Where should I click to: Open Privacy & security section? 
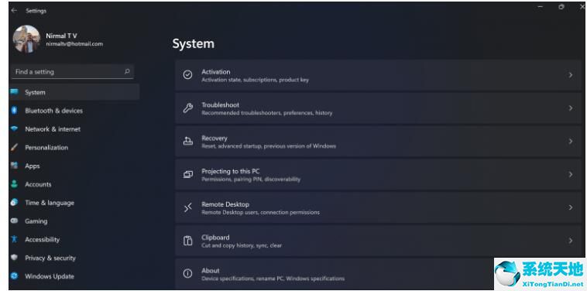click(x=50, y=258)
